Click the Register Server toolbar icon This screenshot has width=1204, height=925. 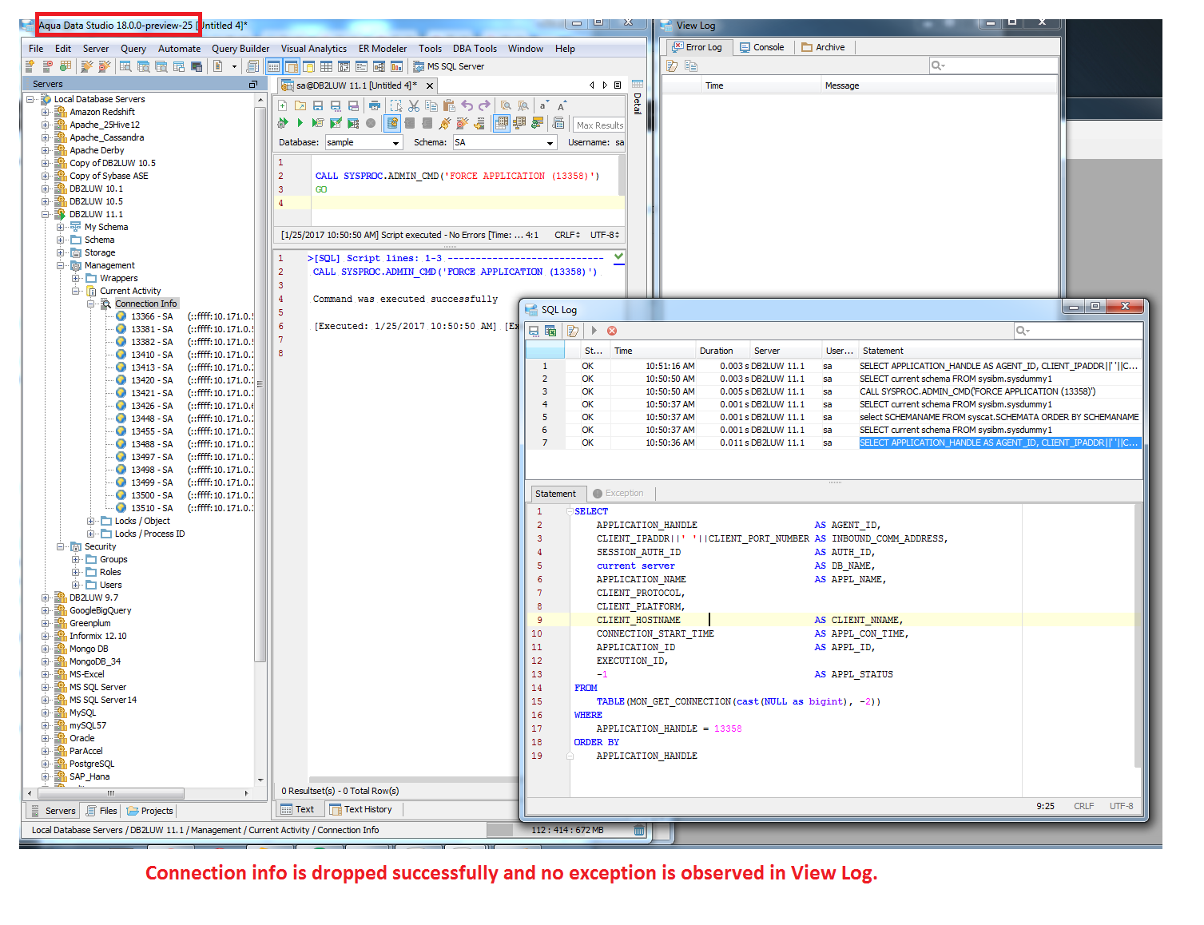pyautogui.click(x=30, y=66)
